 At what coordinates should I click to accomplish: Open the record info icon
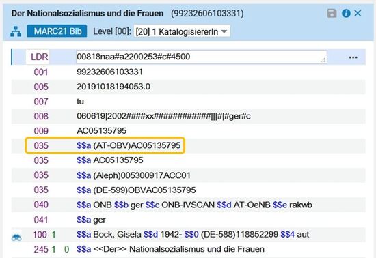[346, 13]
